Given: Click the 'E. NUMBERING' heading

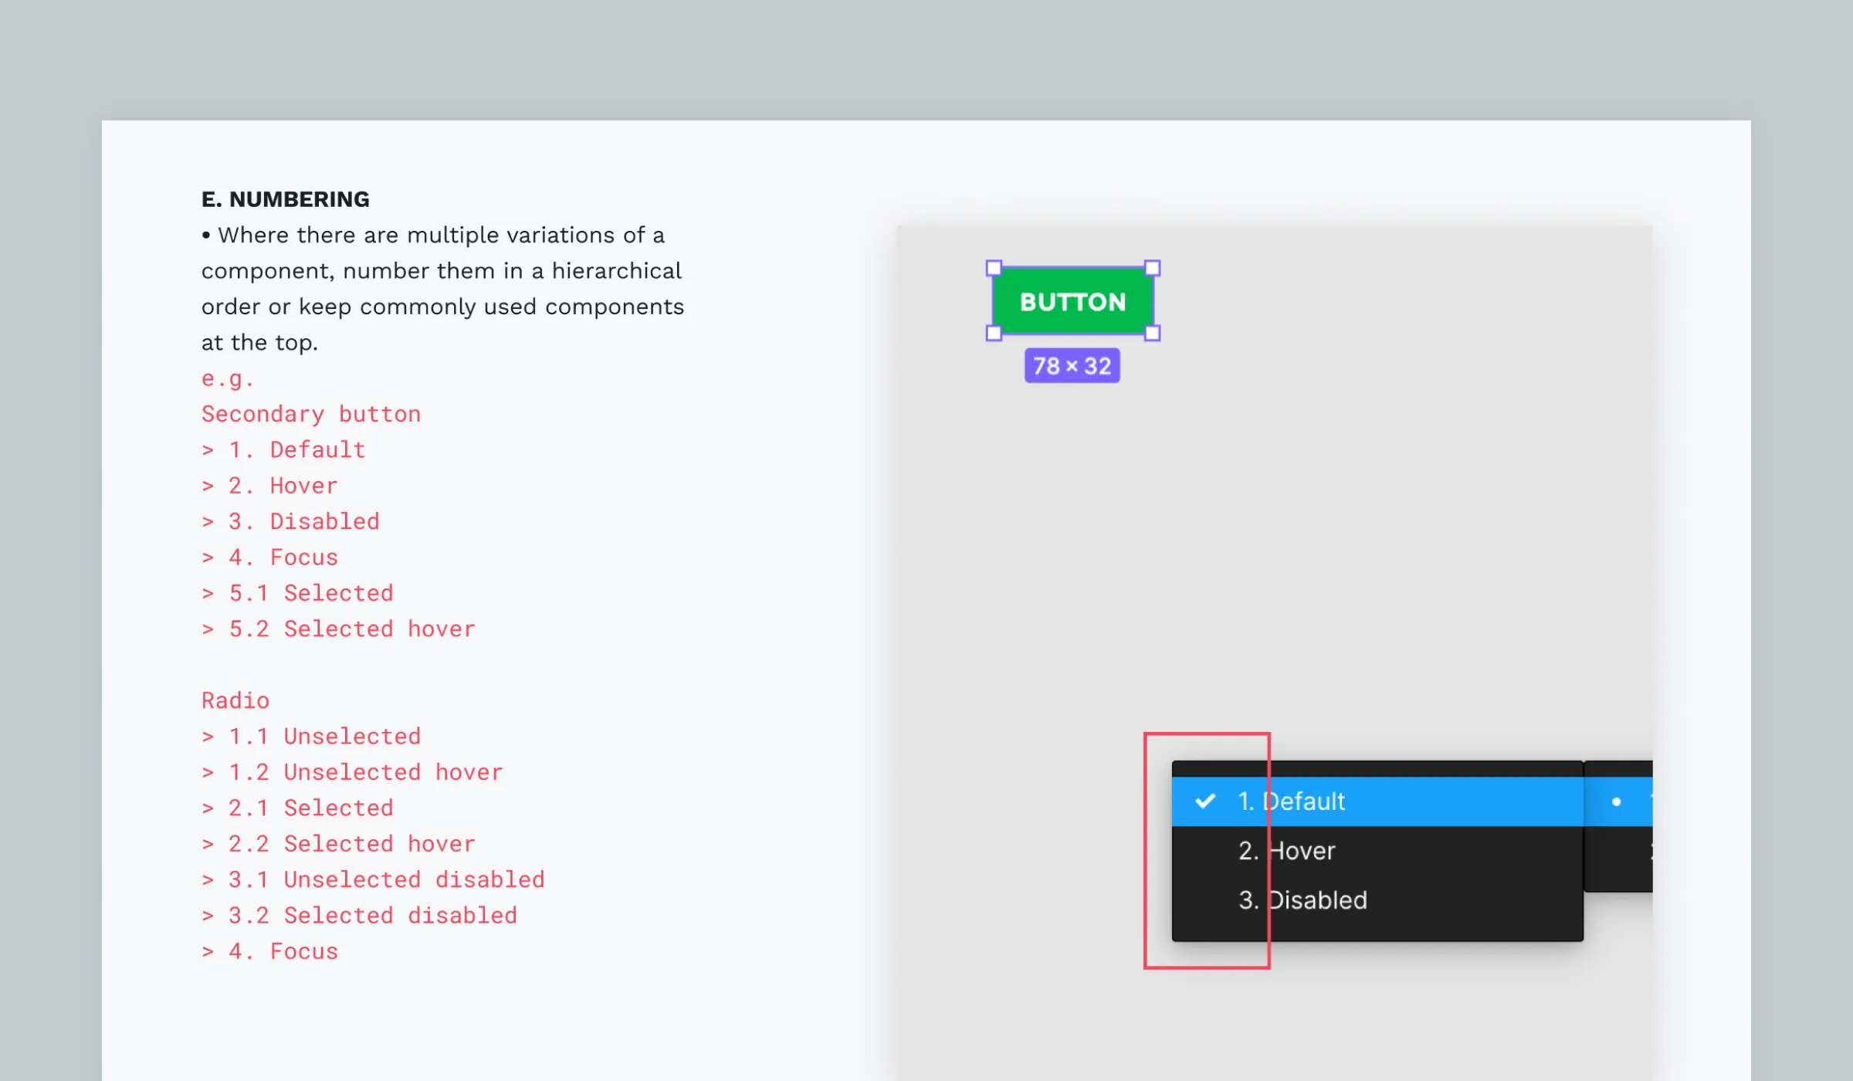Looking at the screenshot, I should coord(286,199).
